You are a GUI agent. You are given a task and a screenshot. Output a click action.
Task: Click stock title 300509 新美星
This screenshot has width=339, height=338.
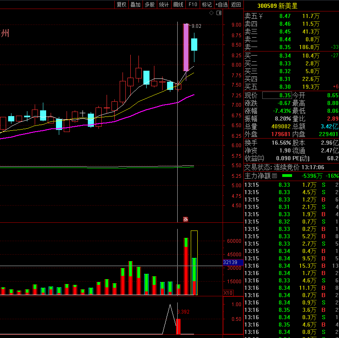pyautogui.click(x=277, y=6)
